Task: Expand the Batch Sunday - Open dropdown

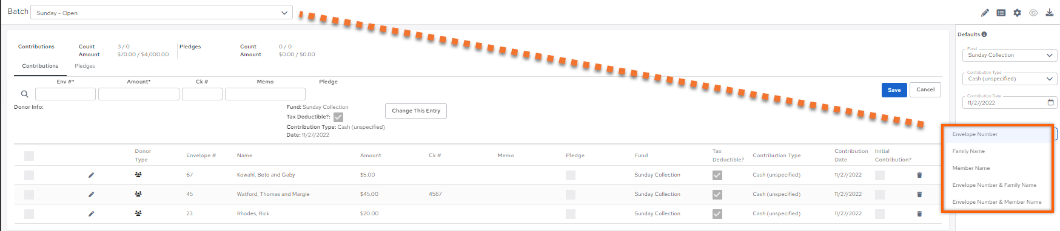Action: point(161,13)
